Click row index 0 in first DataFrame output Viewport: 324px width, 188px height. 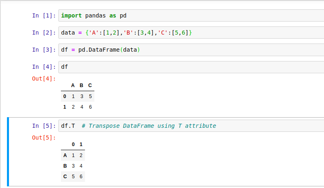click(x=65, y=96)
